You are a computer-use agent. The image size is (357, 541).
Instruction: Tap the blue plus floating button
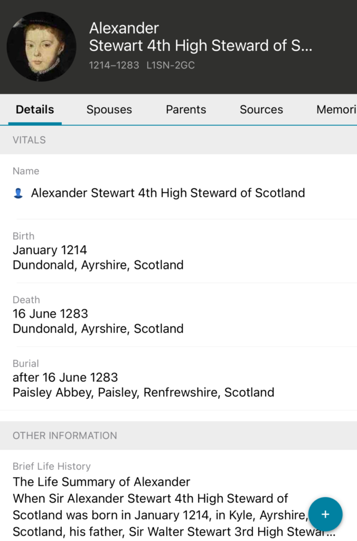(325, 514)
